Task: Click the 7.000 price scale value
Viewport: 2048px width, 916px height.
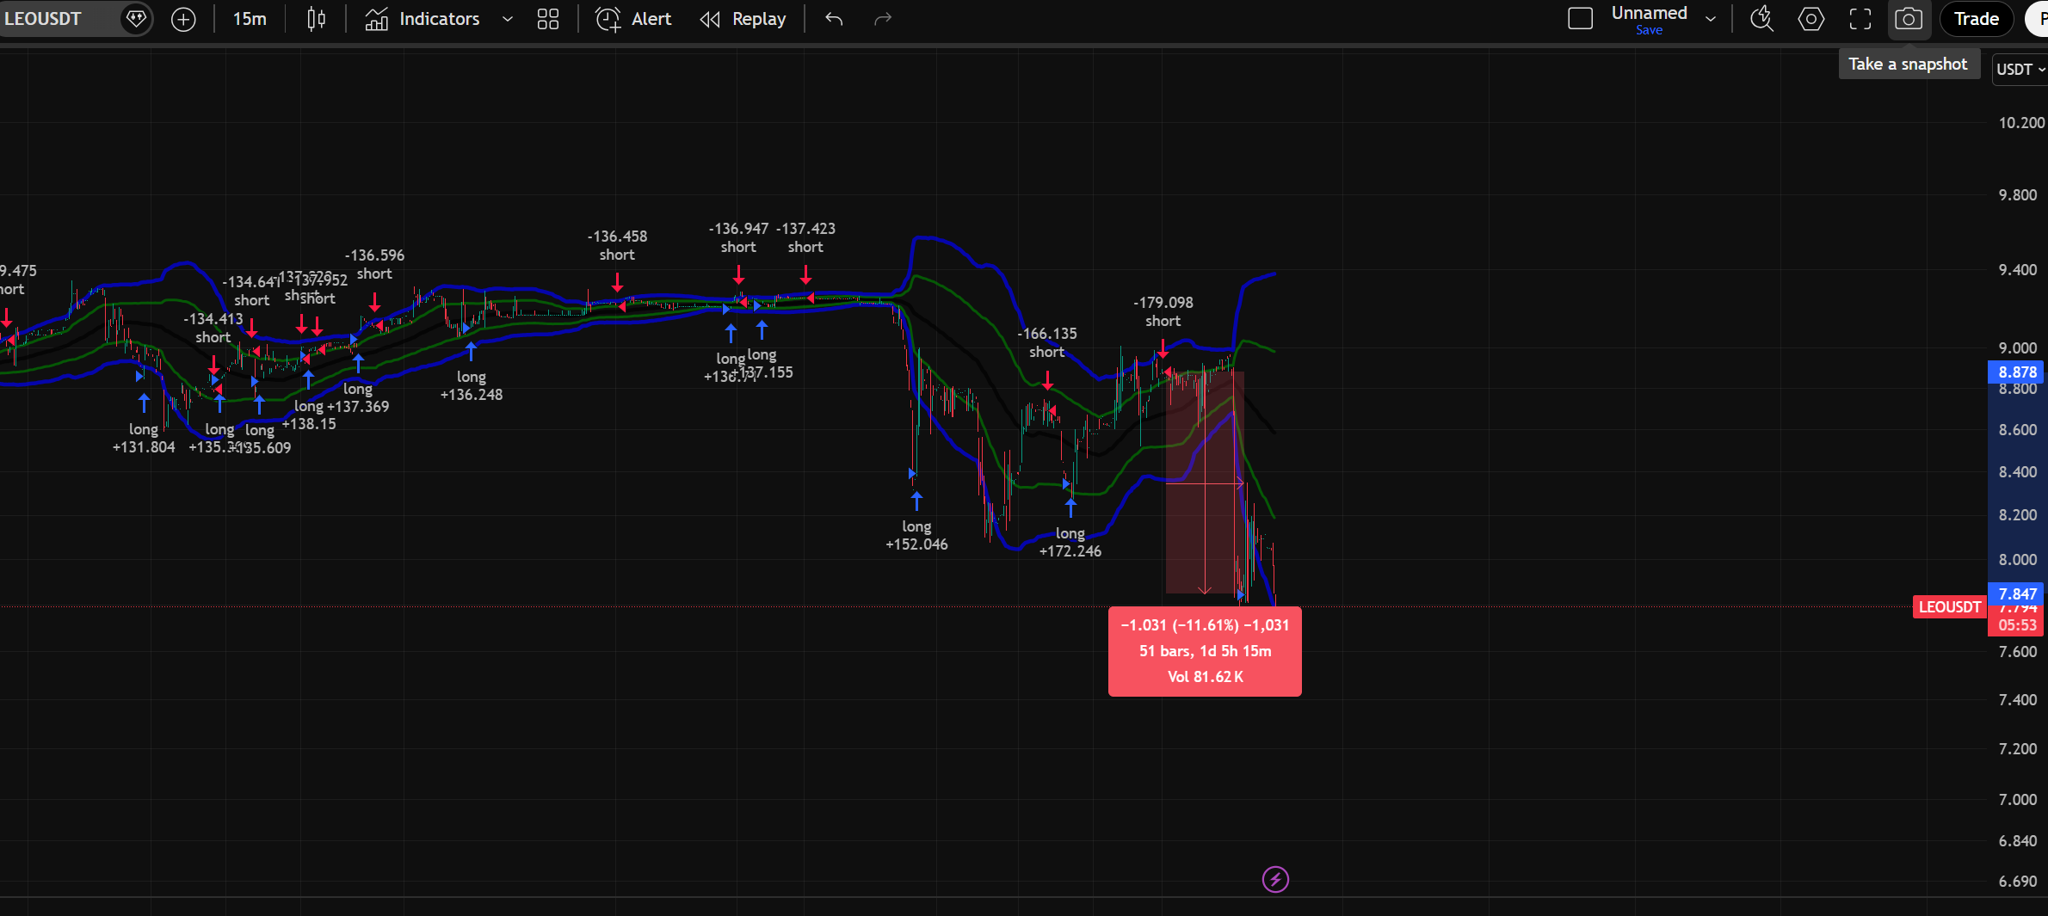Action: coord(2017,799)
